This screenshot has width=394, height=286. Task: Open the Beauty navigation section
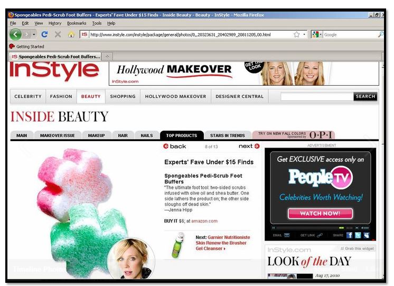tap(91, 96)
